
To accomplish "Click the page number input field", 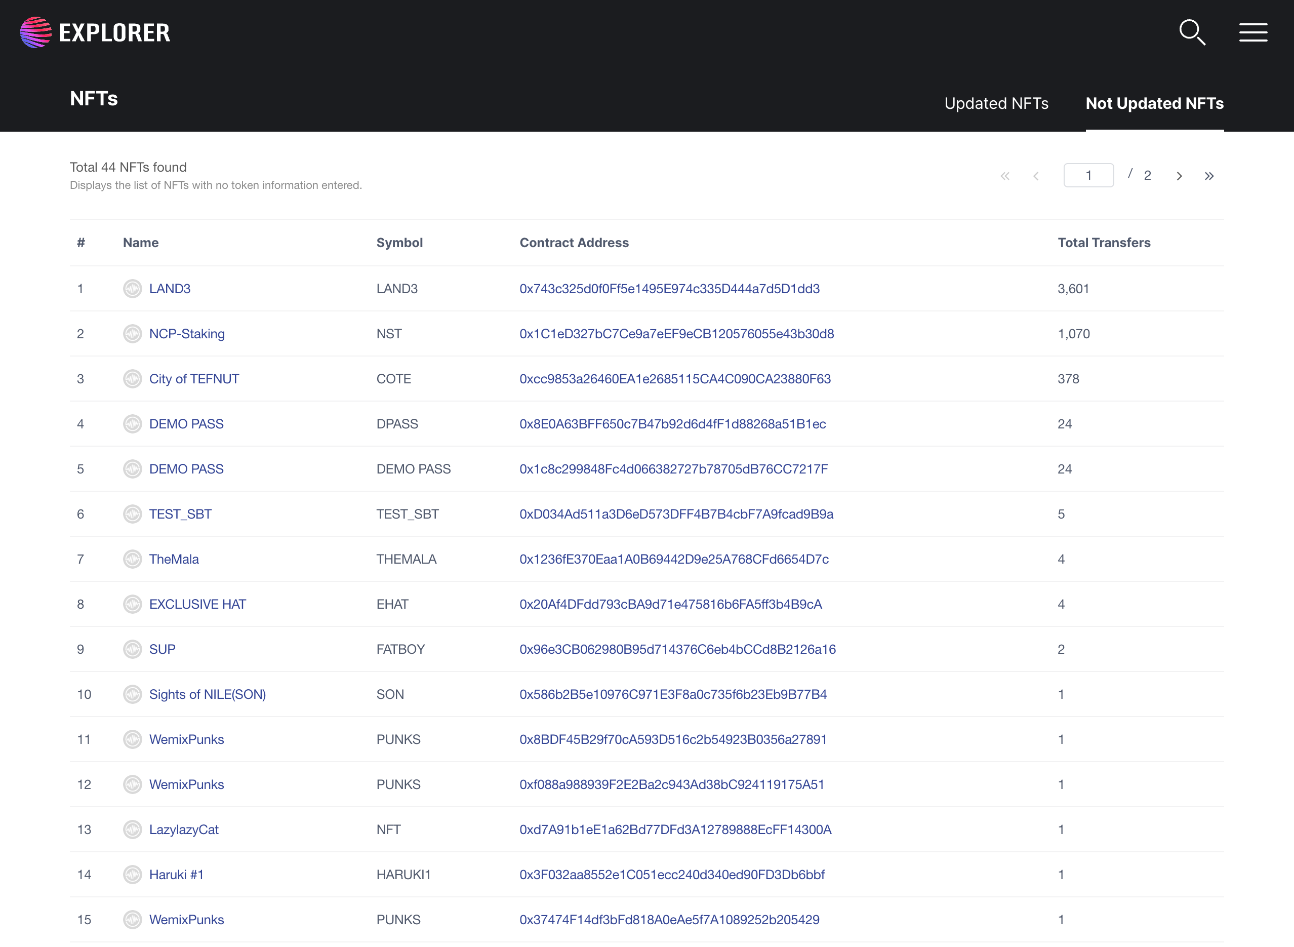I will tap(1088, 175).
